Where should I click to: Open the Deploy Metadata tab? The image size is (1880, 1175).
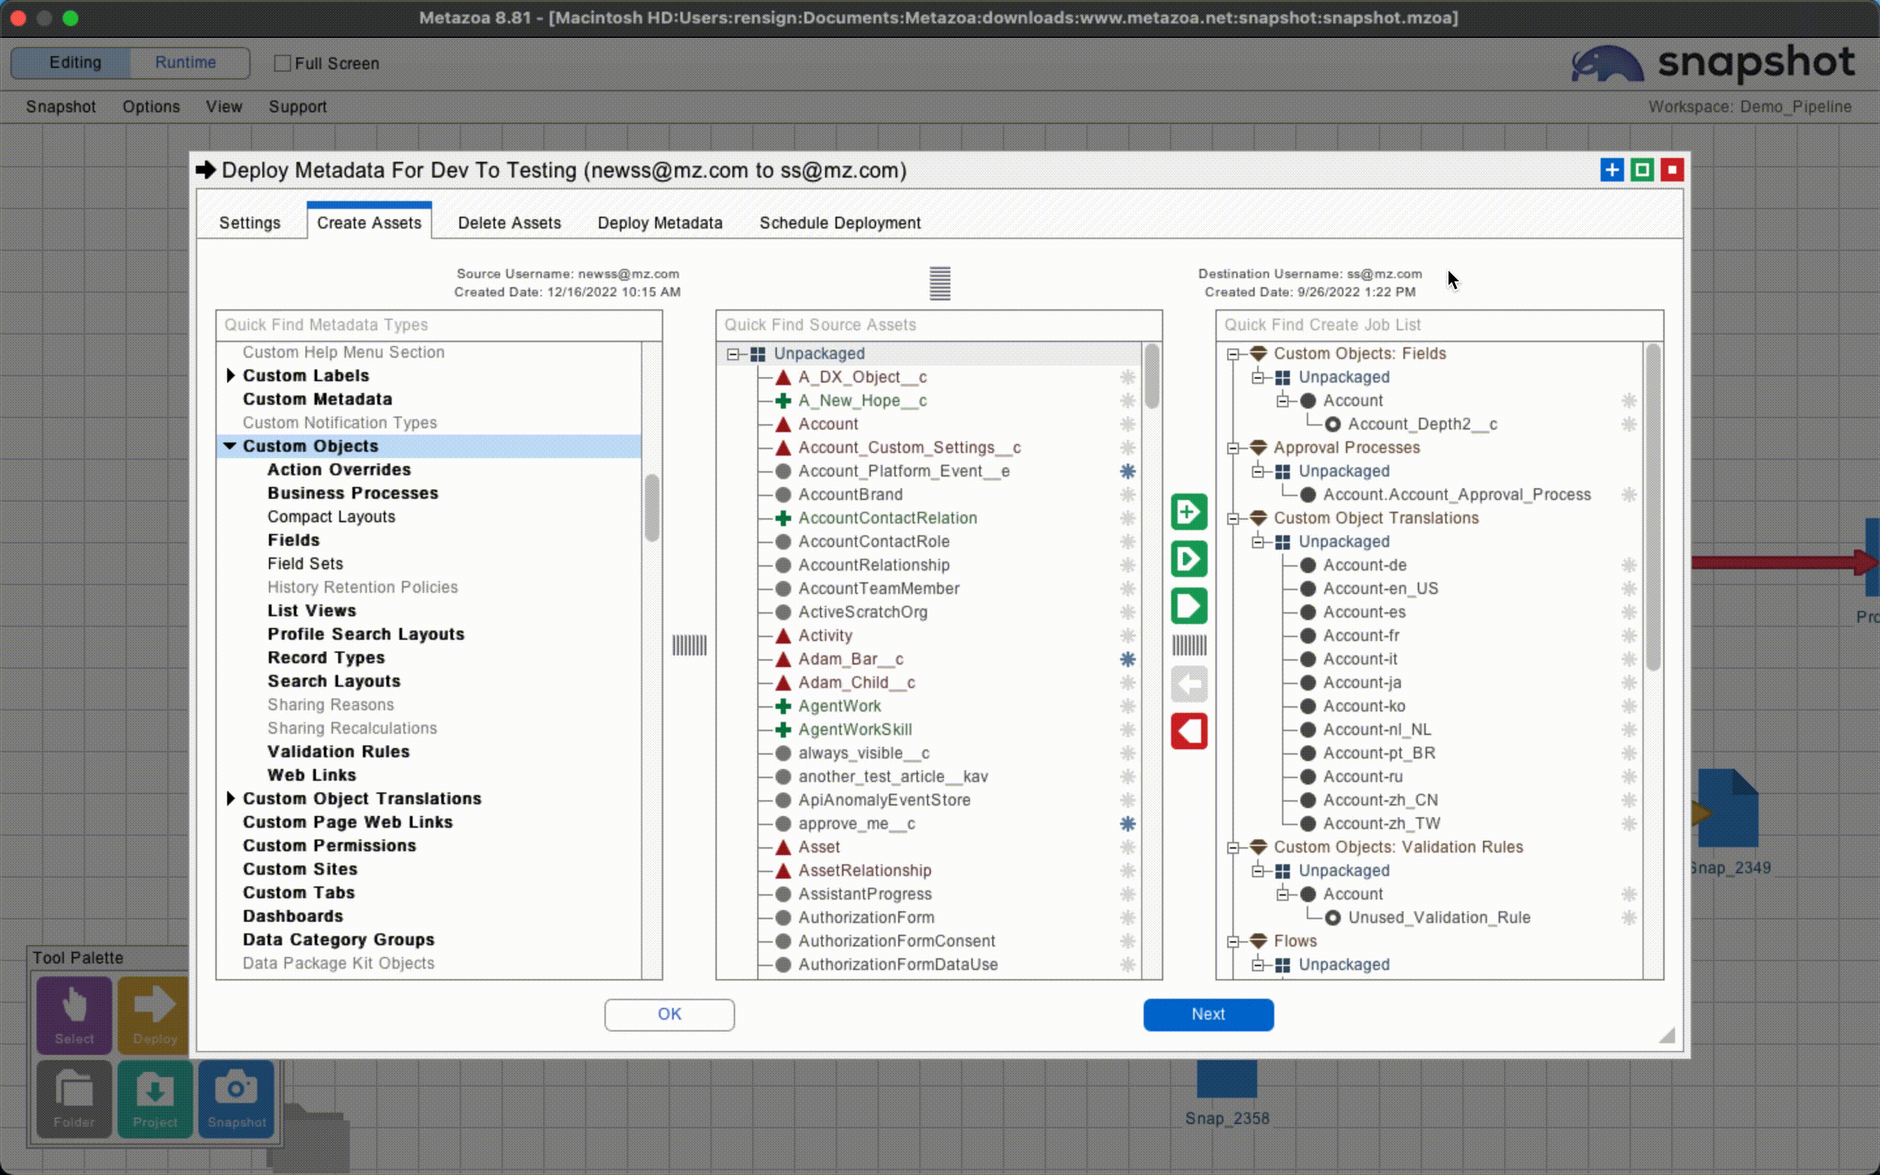659,223
